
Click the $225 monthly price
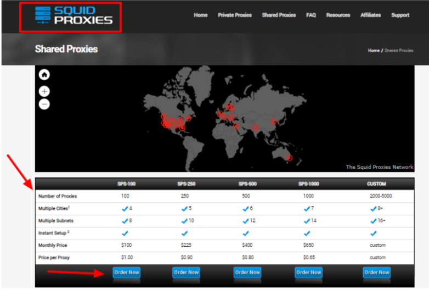coord(186,245)
